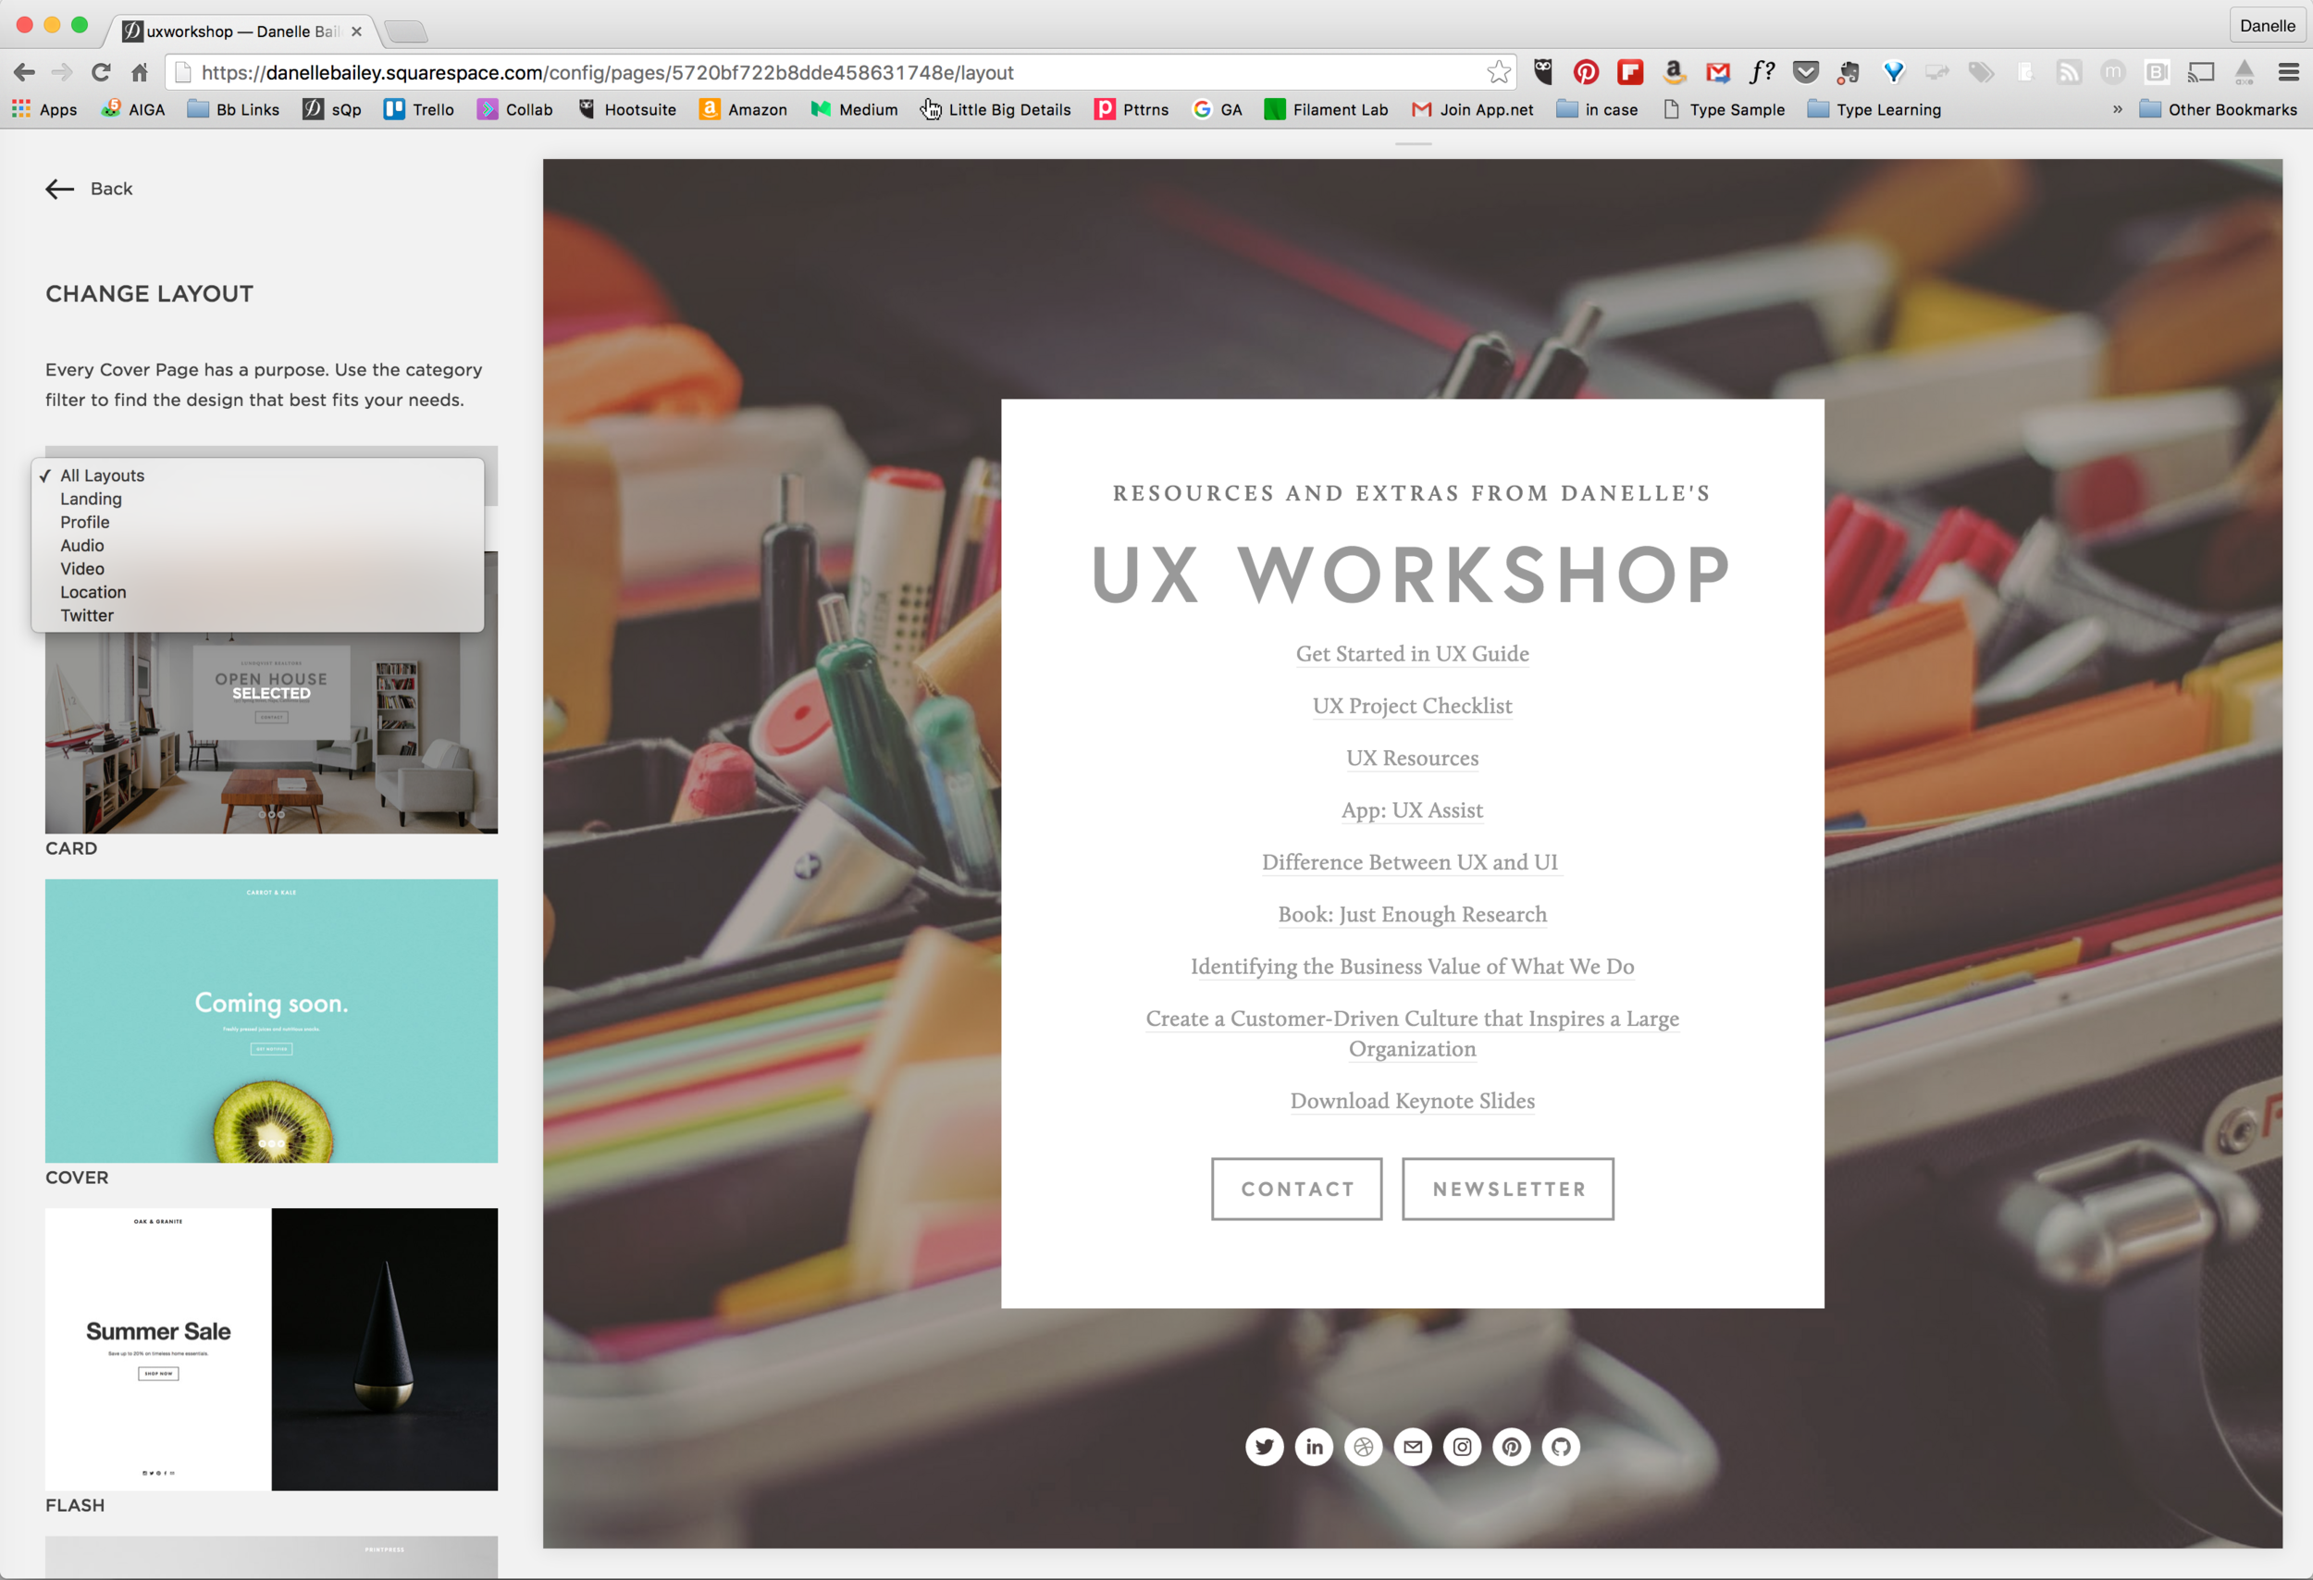Choose Landing from layout filter
Image resolution: width=2313 pixels, height=1580 pixels.
(x=258, y=499)
